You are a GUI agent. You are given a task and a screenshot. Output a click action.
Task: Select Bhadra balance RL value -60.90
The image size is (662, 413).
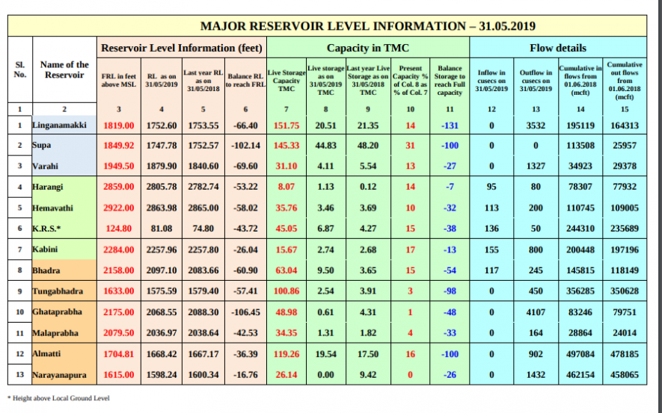[245, 270]
